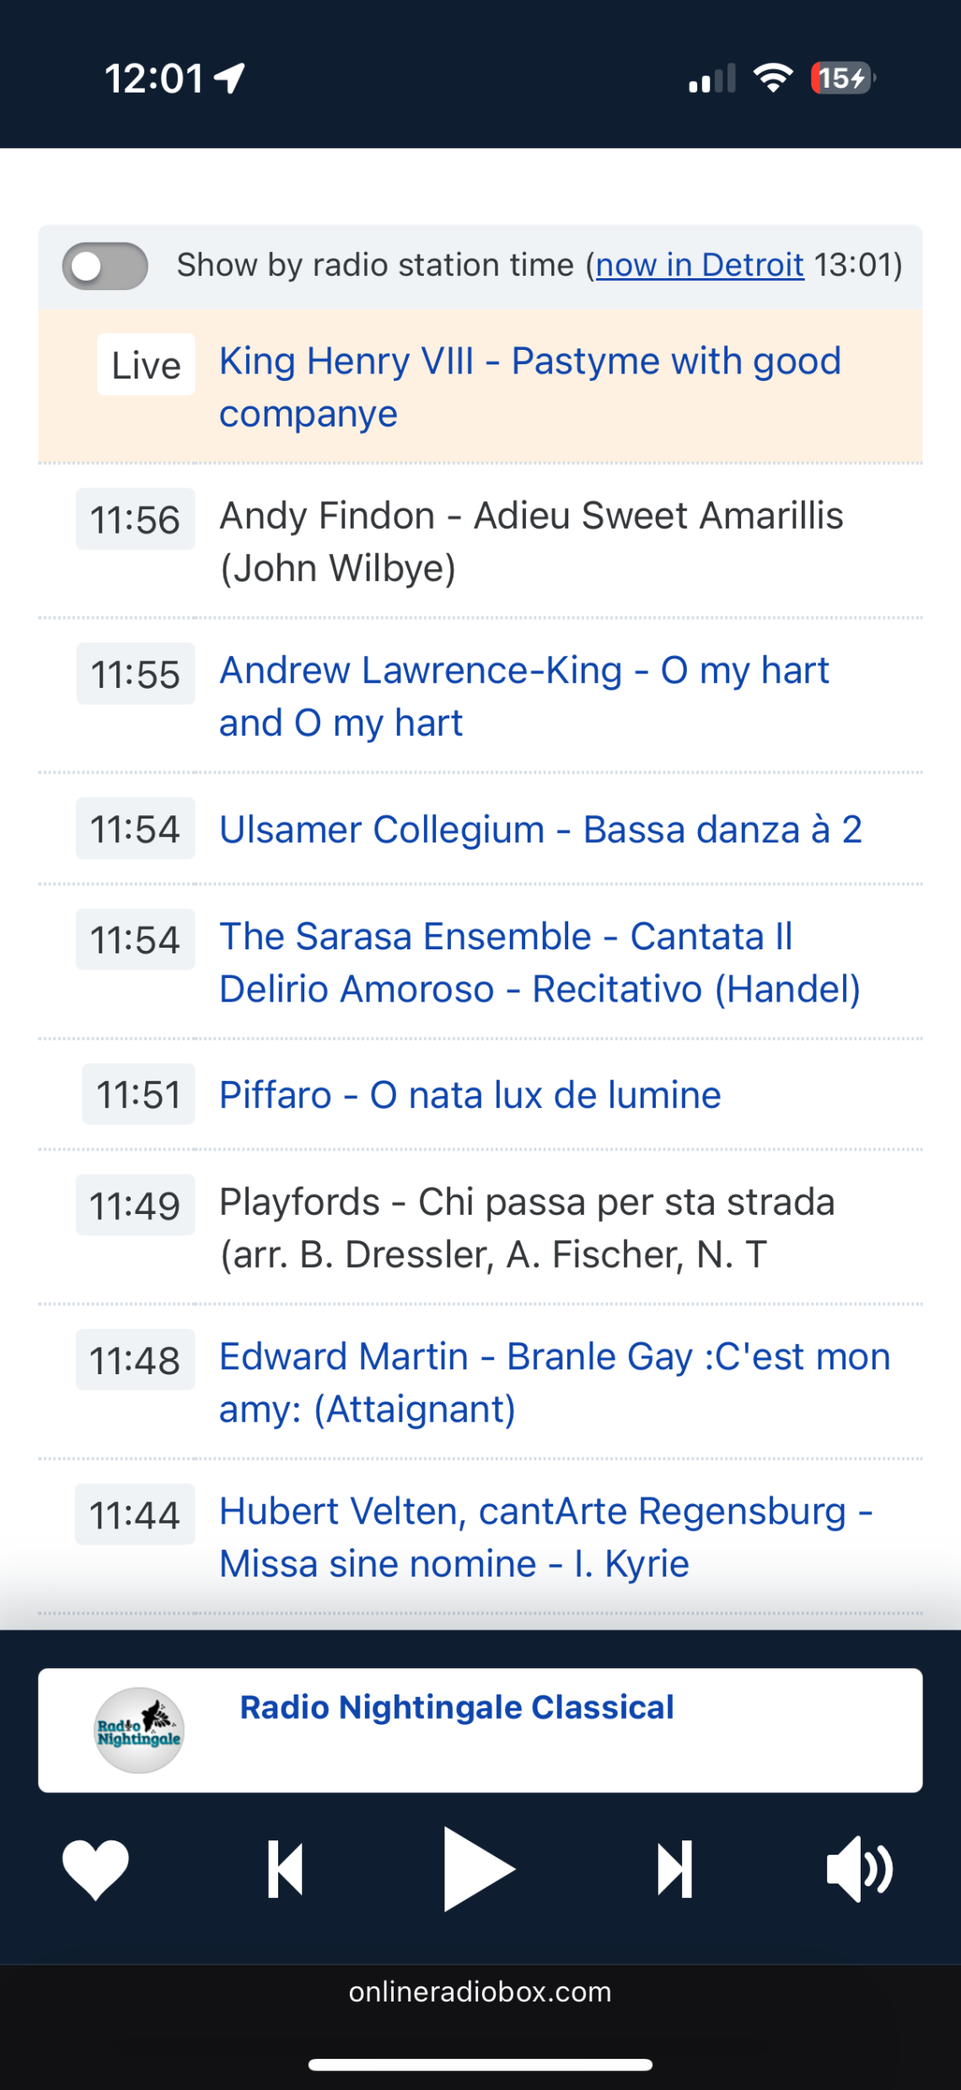Open the 'now in Detroit' link

pos(700,265)
